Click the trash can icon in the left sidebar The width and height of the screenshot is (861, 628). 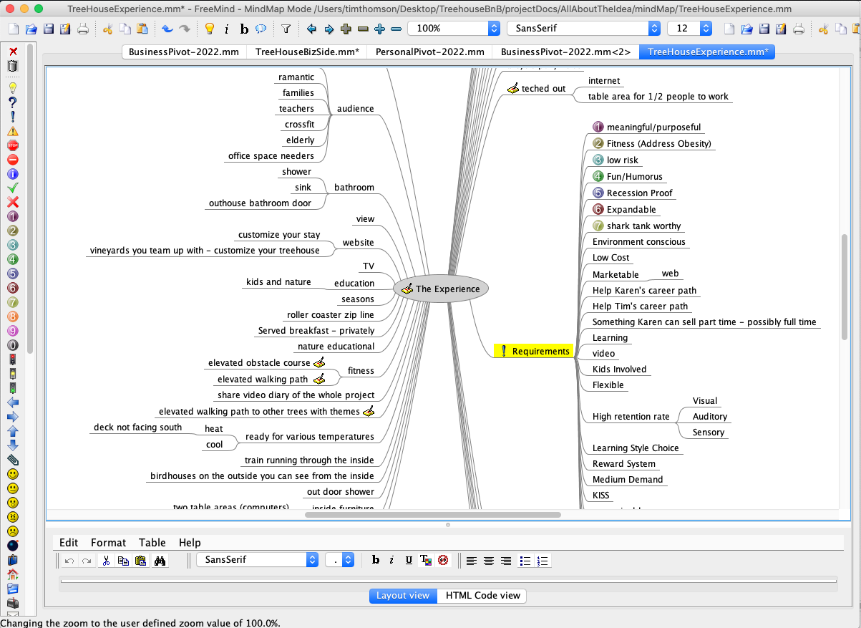pyautogui.click(x=12, y=66)
